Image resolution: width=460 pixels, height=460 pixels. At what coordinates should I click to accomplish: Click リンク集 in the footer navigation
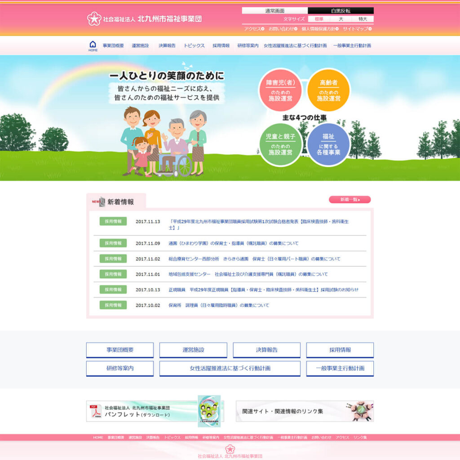pyautogui.click(x=360, y=438)
